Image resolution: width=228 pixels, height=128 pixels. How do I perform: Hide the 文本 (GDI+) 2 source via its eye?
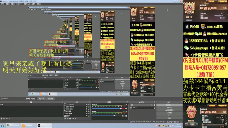[x=87, y=107]
